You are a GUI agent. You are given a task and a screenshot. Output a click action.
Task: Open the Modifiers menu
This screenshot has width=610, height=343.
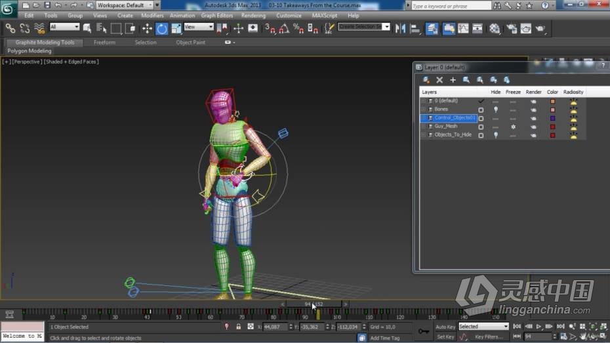tap(152, 16)
